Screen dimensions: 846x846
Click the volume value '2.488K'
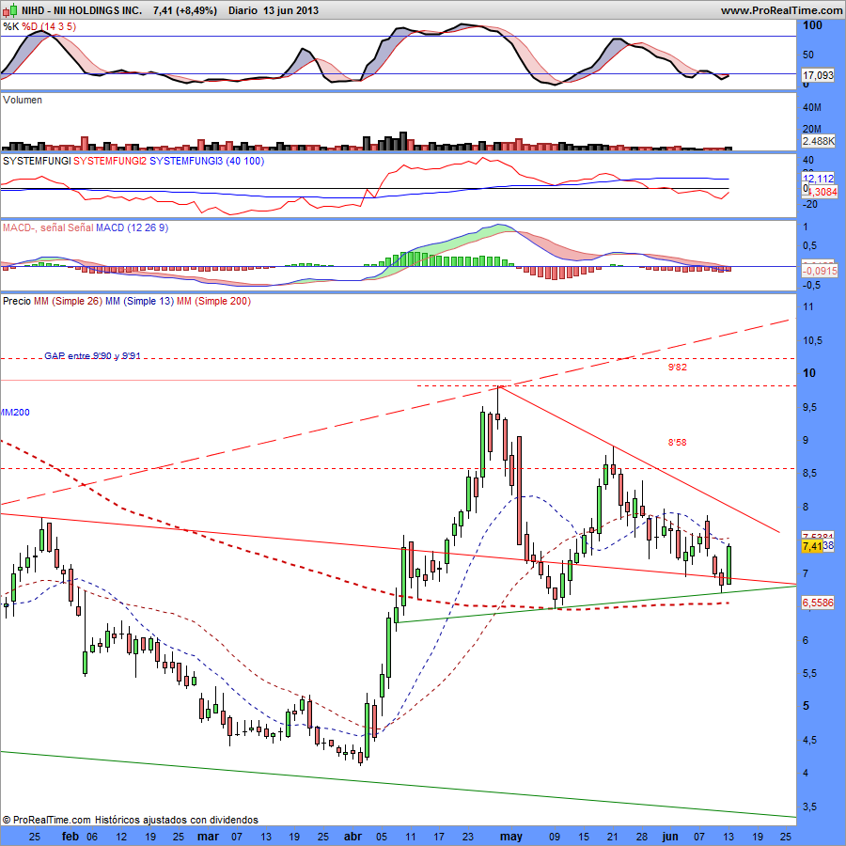[818, 141]
